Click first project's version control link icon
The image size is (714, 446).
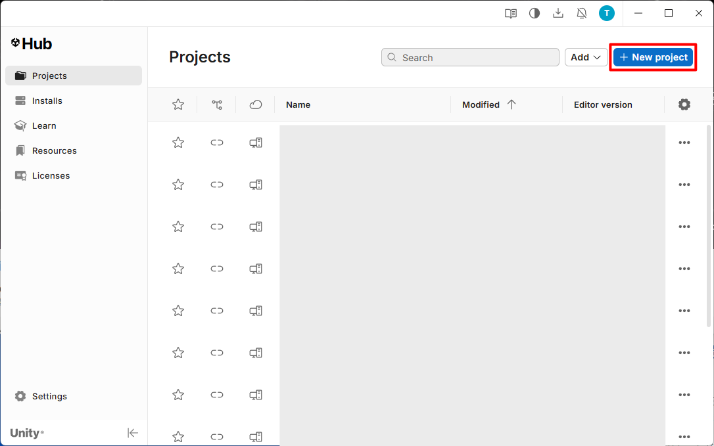[217, 143]
